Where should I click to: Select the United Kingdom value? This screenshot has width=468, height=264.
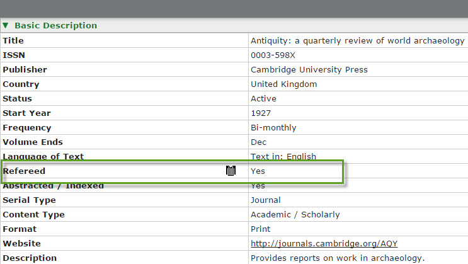coord(284,84)
